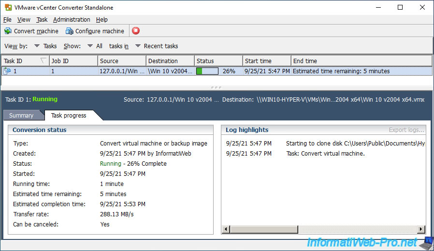Click estimated completion time 9/25/21 5:53 PM

click(x=123, y=204)
